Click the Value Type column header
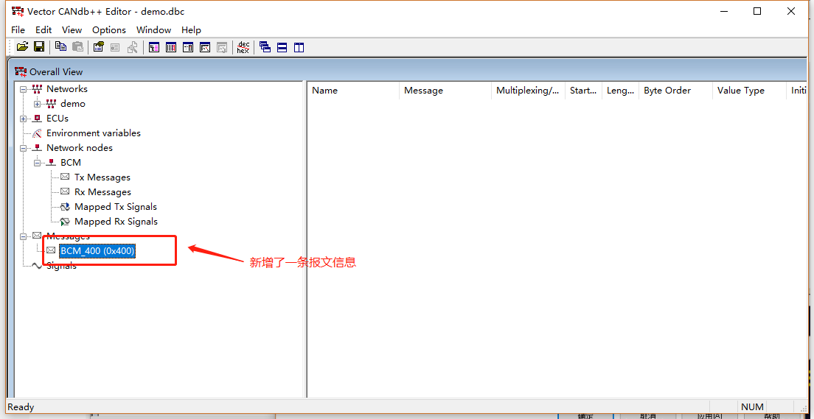Image resolution: width=814 pixels, height=419 pixels. [x=750, y=91]
